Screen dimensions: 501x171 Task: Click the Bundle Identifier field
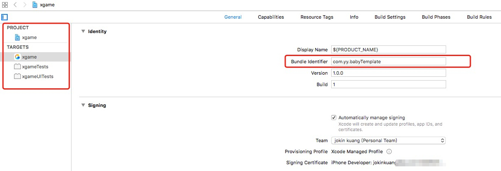click(x=388, y=62)
